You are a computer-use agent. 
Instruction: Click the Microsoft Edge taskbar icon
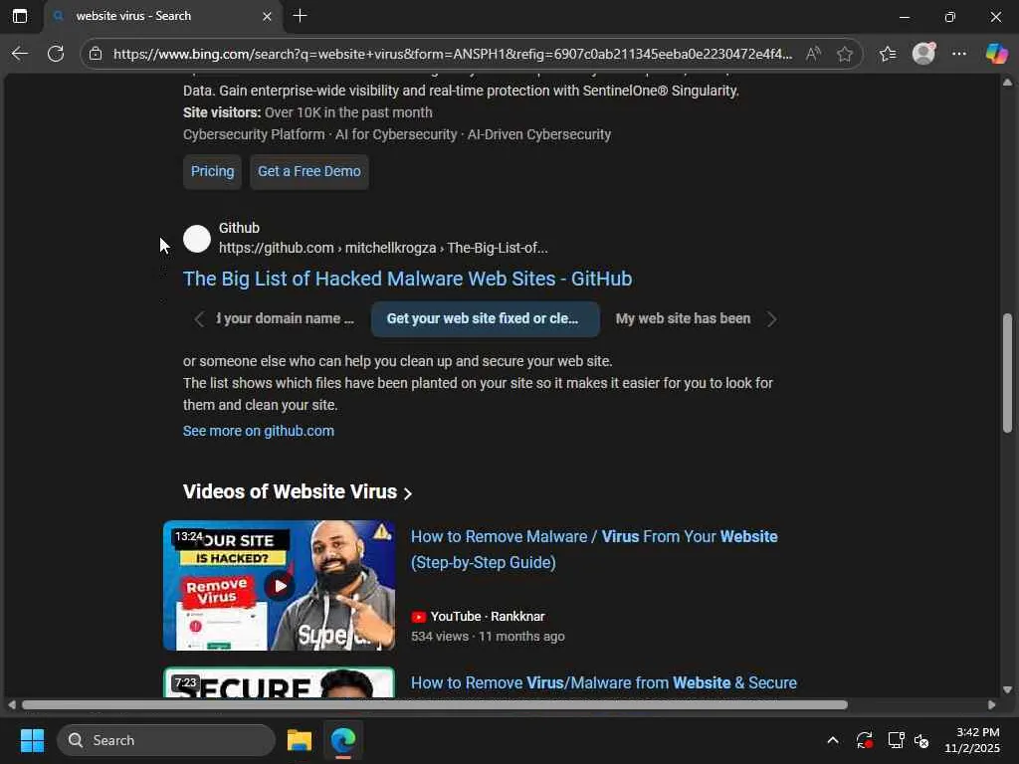[342, 740]
